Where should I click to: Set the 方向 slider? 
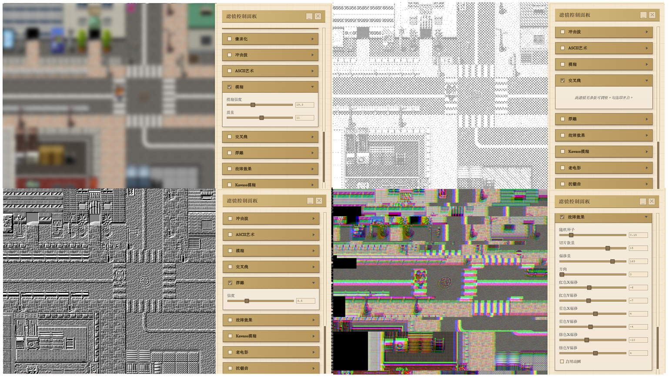tap(592, 274)
